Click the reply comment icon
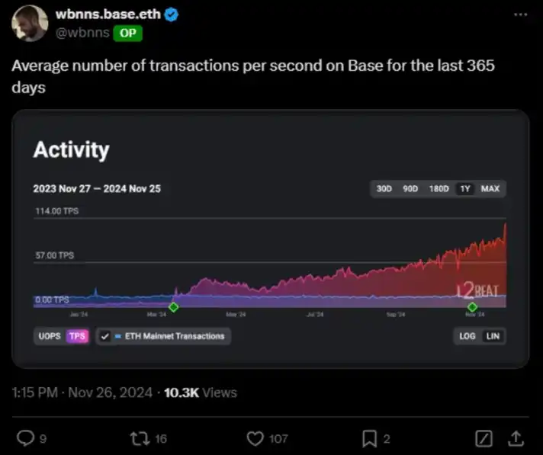The height and width of the screenshot is (455, 543). click(x=25, y=438)
